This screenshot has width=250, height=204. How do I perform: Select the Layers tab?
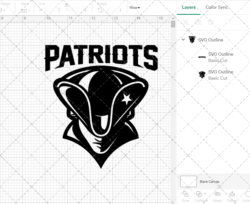(x=189, y=7)
